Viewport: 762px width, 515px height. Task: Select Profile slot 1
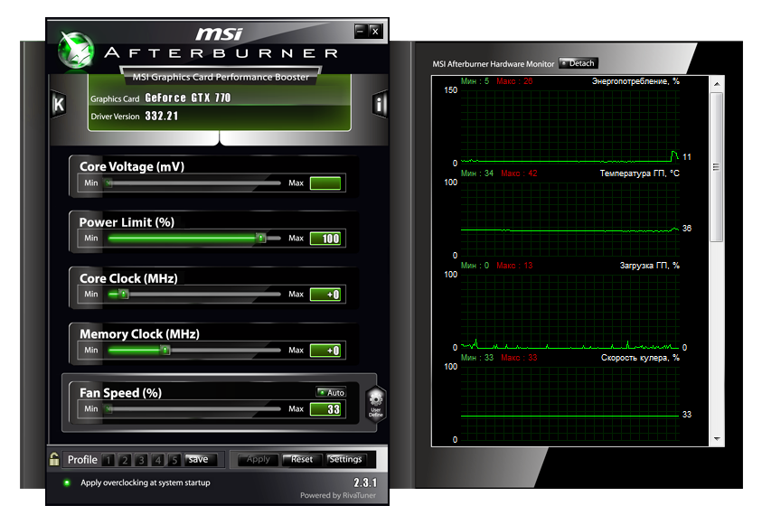tap(108, 460)
